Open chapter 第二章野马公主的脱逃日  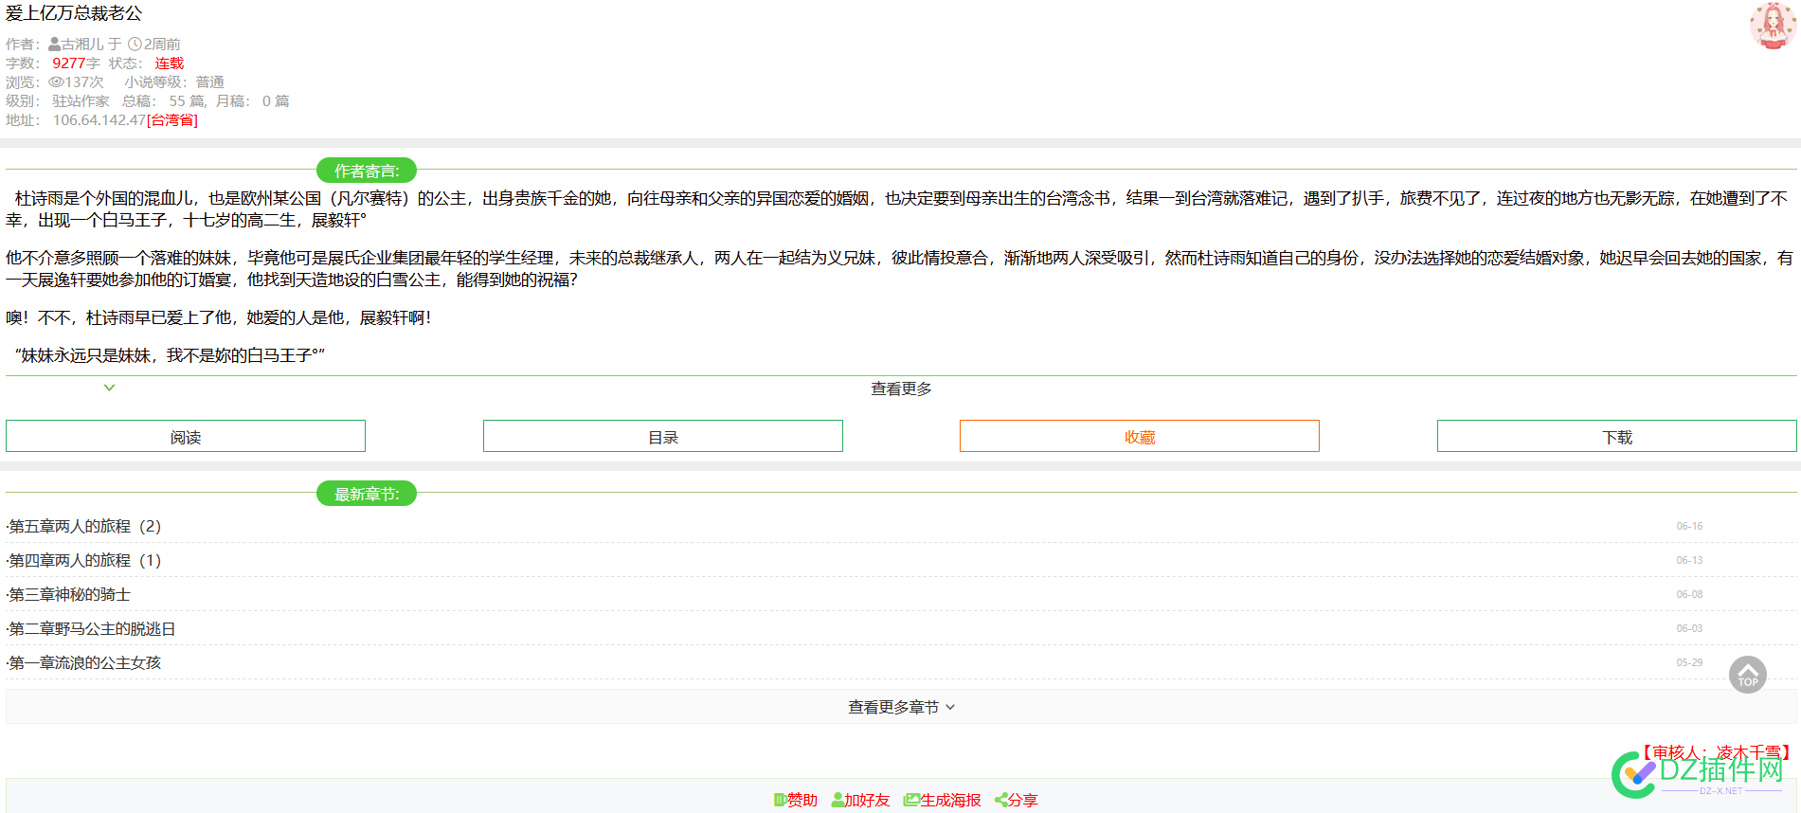pyautogui.click(x=92, y=628)
